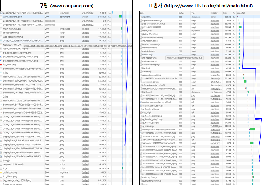Select the 1.jpg request row
The width and height of the screenshot is (262, 185).
[66, 72]
